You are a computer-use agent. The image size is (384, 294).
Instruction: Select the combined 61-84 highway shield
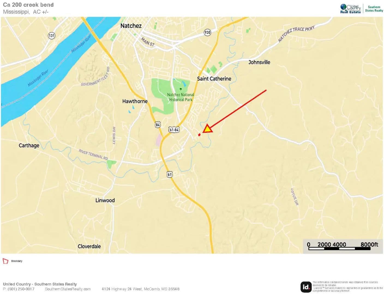(x=174, y=130)
